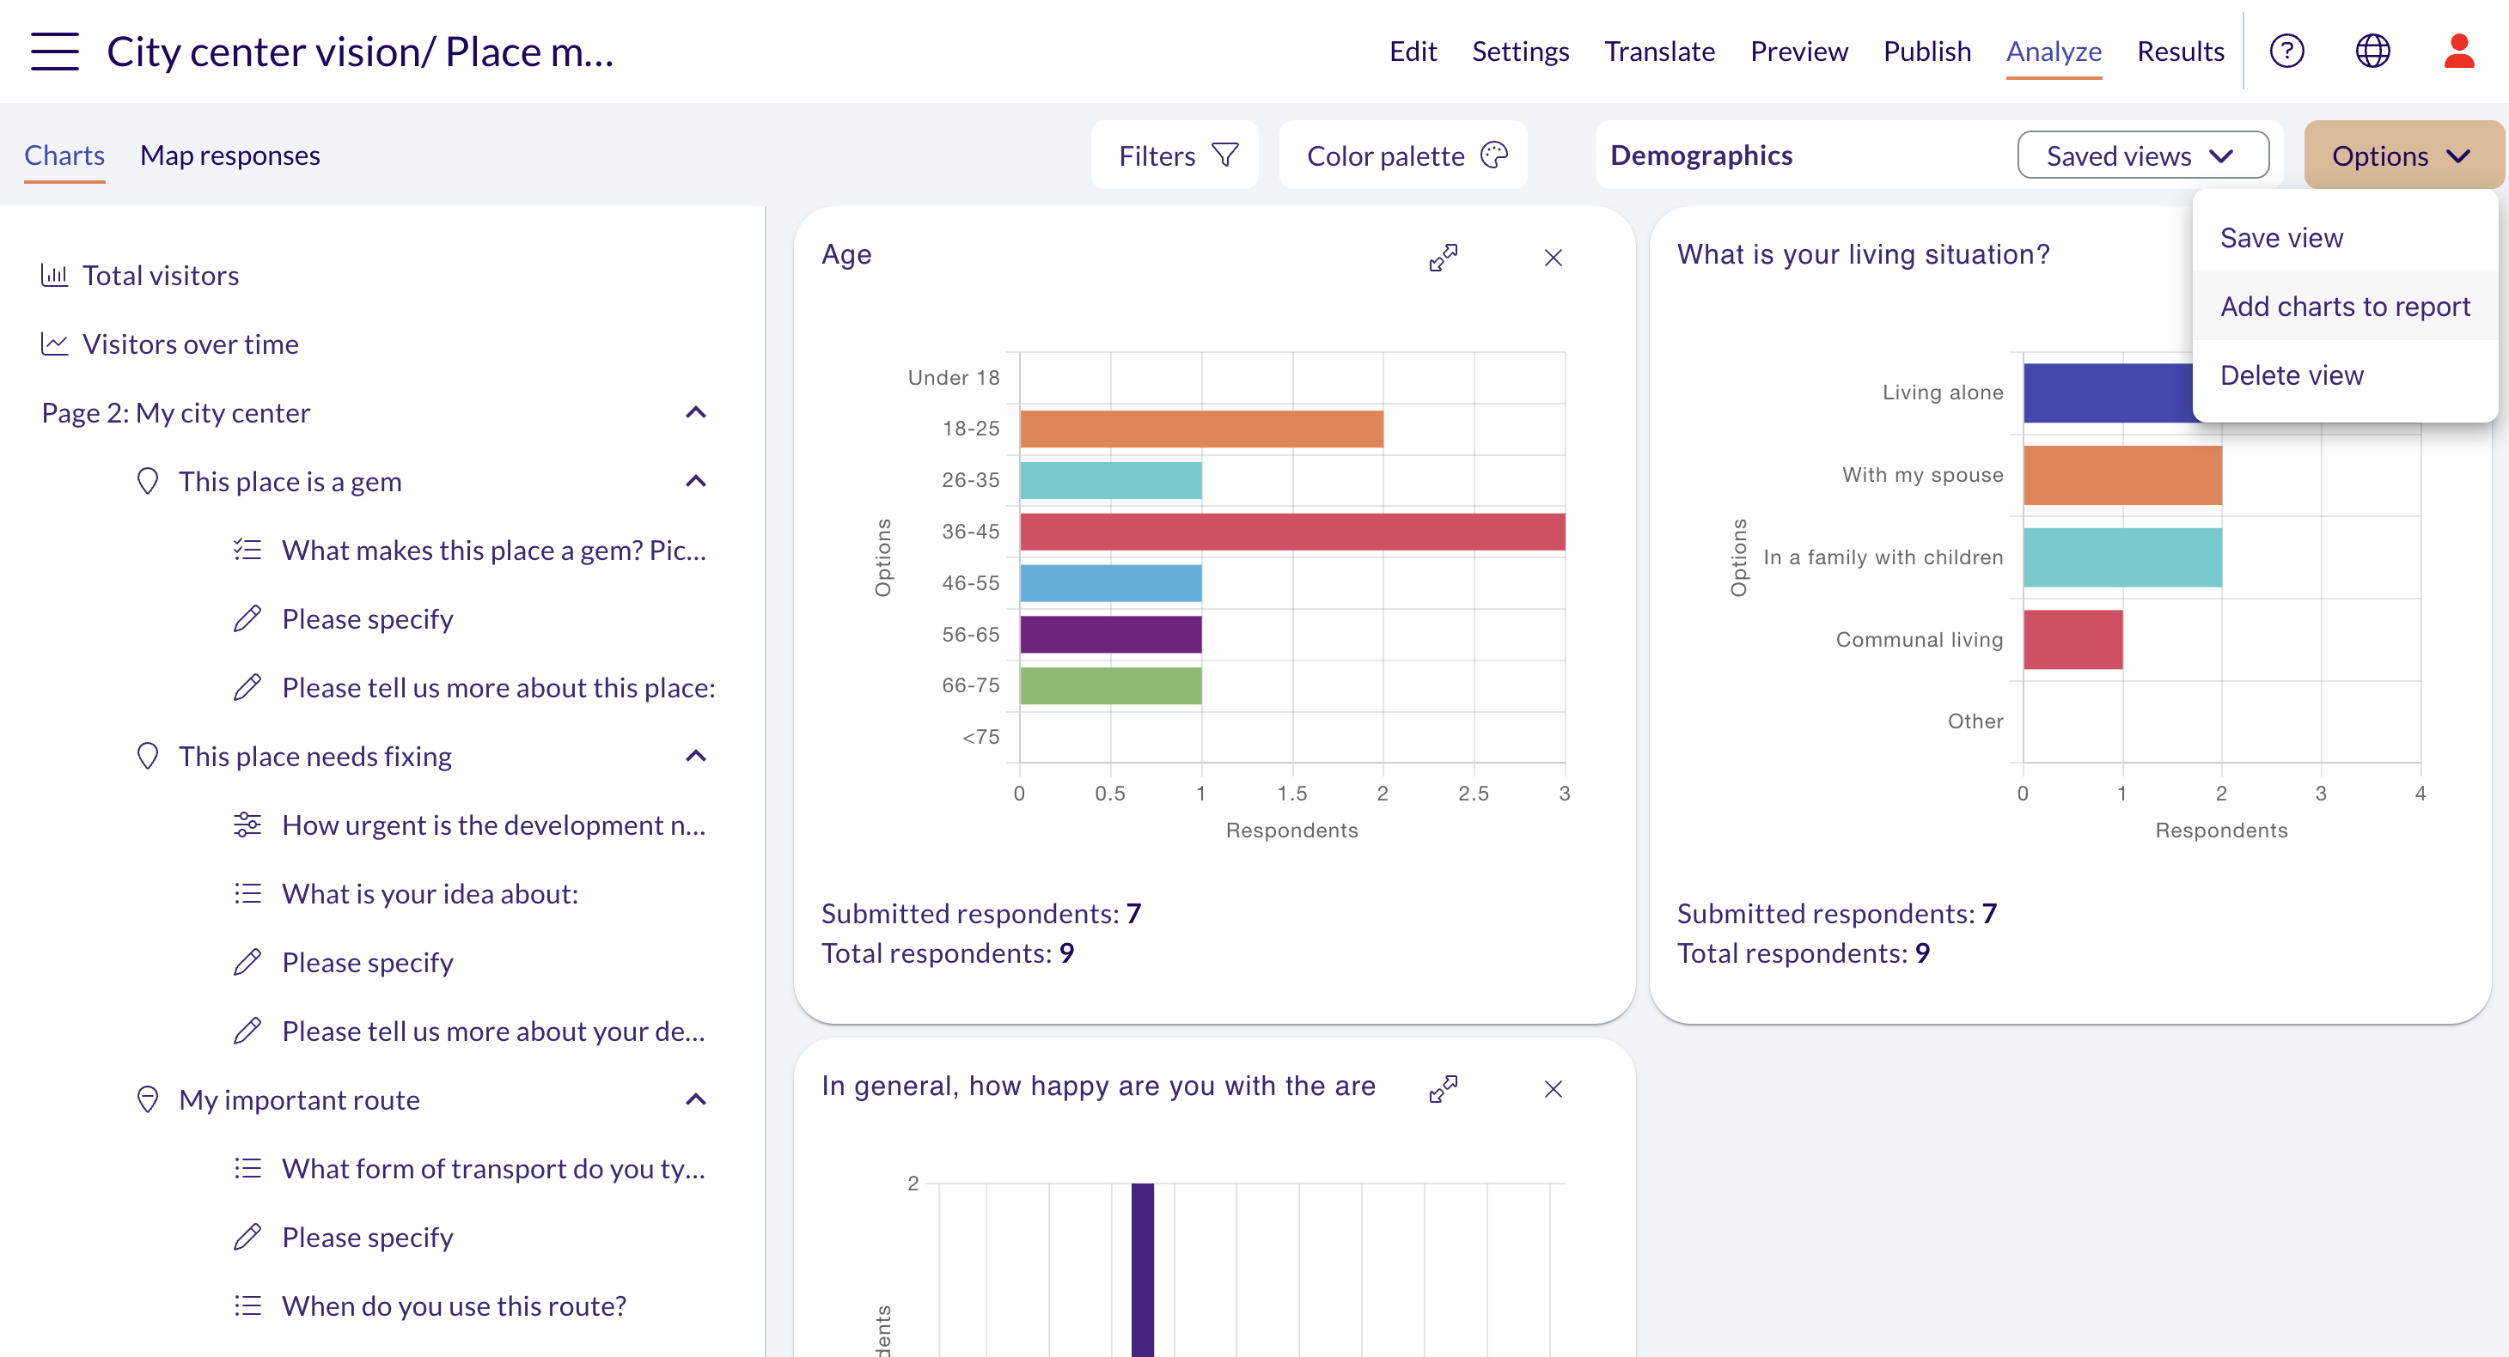Collapse the 'My important route' group
2509x1357 pixels.
pos(695,1099)
